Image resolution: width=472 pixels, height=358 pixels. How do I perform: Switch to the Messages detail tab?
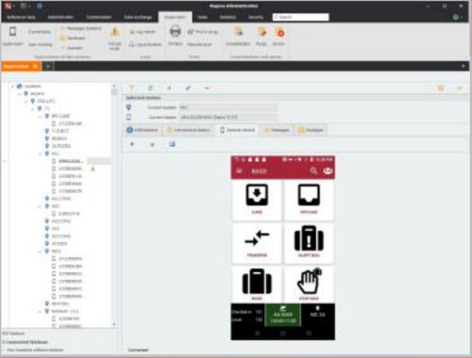[x=276, y=130]
